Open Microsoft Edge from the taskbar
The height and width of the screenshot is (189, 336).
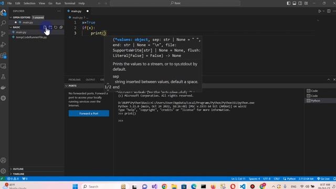click(x=194, y=186)
